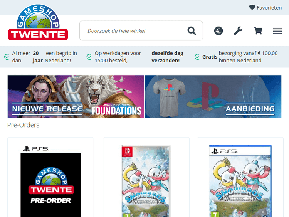The width and height of the screenshot is (289, 217).
Task: Click the 'Pre-Orders' heading
Action: point(23,125)
